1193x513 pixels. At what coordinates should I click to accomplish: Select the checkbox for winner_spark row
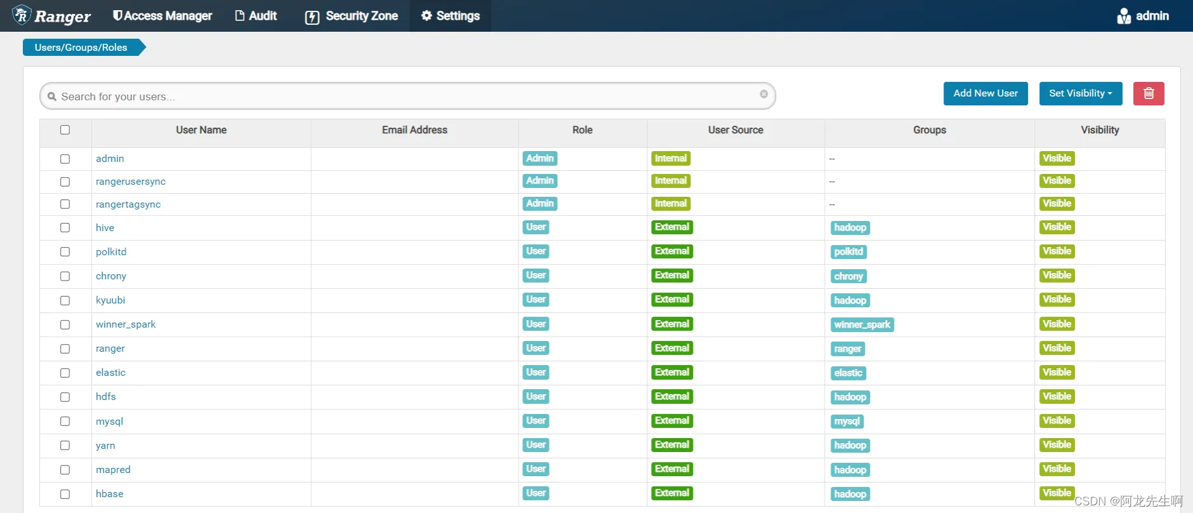65,324
